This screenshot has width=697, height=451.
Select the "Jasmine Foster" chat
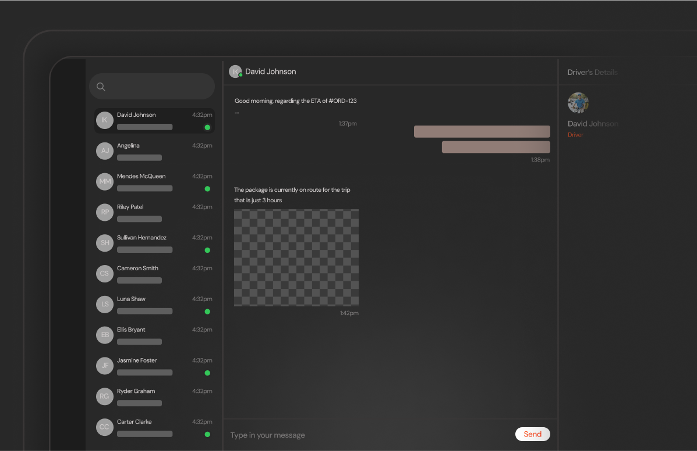[x=136, y=360]
